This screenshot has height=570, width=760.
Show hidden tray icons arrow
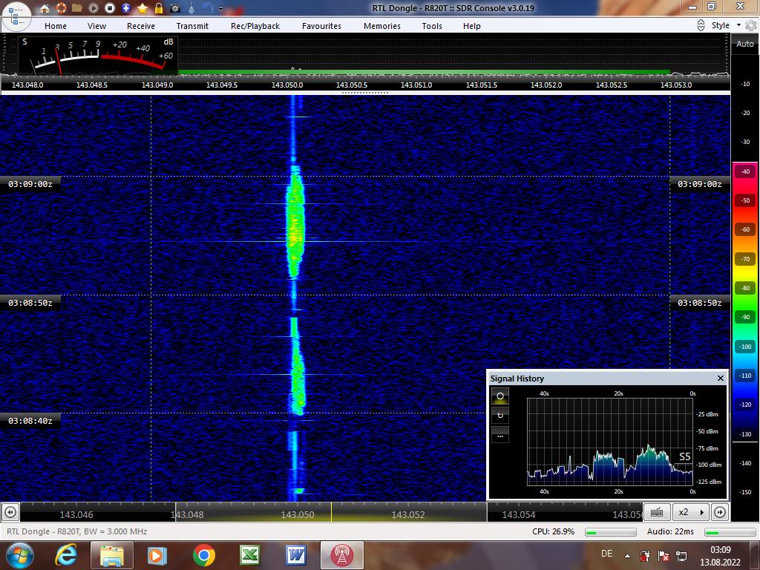(627, 556)
